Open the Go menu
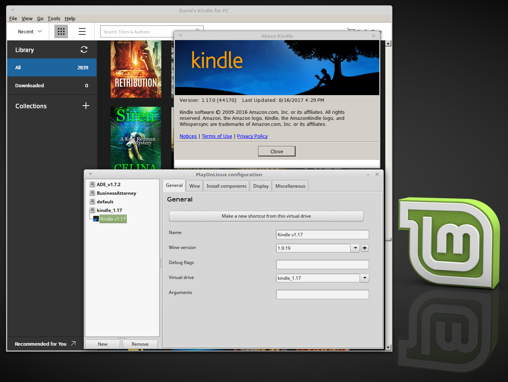Screen dimensions: 508x382 pyautogui.click(x=40, y=18)
